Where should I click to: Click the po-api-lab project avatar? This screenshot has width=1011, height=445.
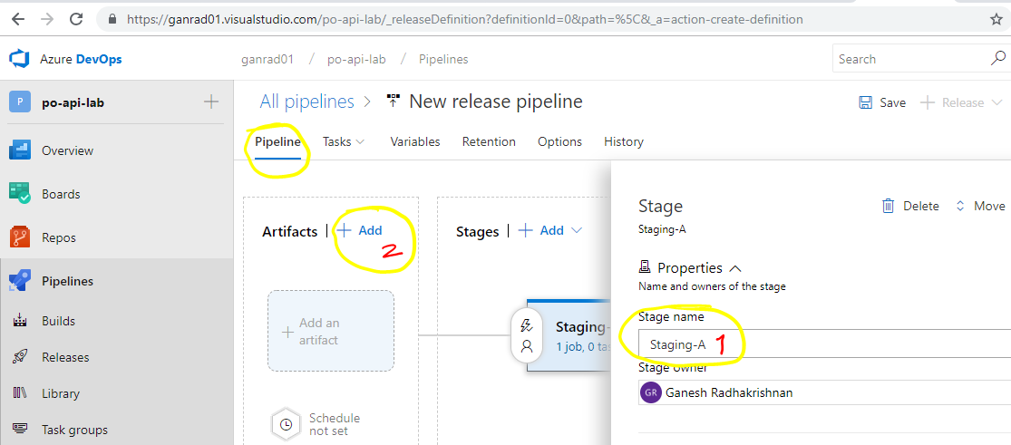pos(20,102)
